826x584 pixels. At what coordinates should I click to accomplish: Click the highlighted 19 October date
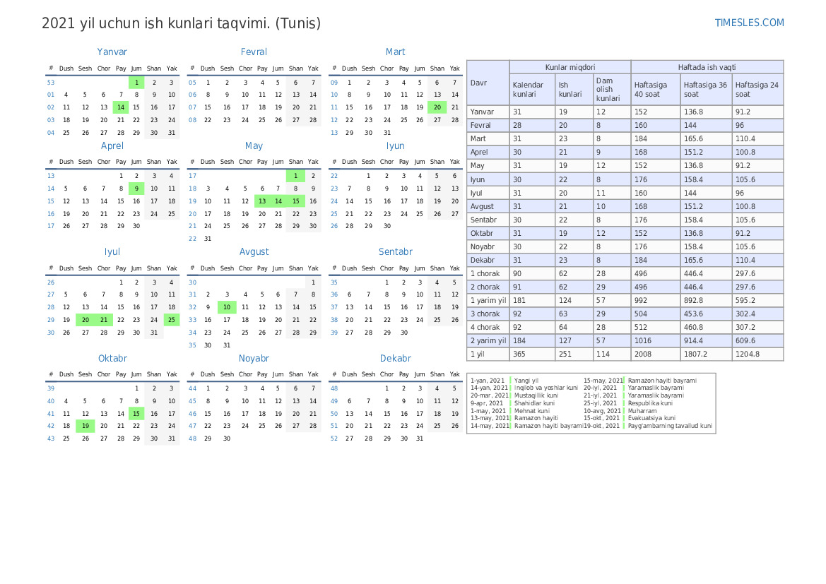pos(85,426)
